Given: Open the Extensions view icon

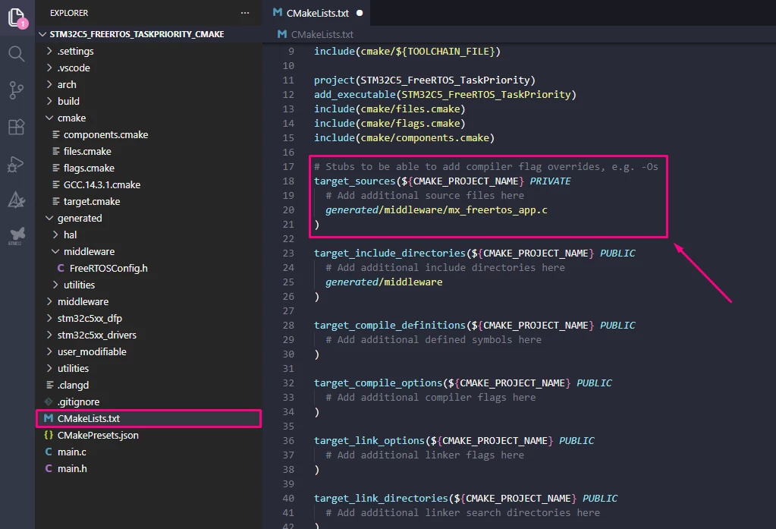Looking at the screenshot, I should [17, 127].
